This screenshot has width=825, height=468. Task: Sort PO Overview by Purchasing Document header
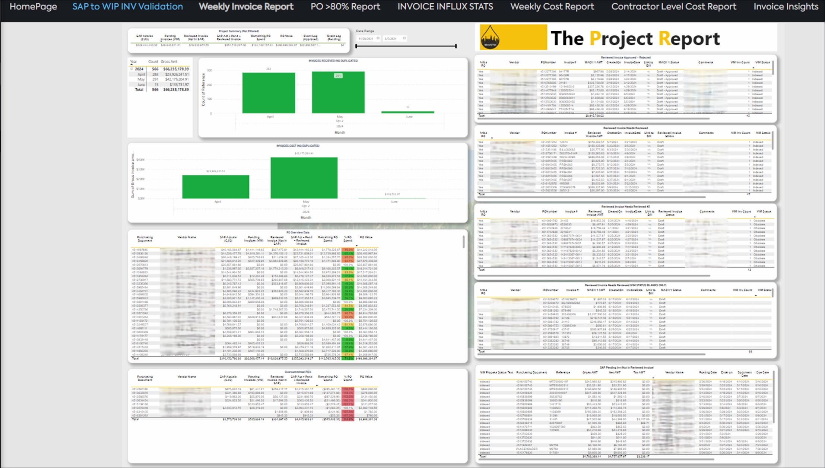click(145, 239)
